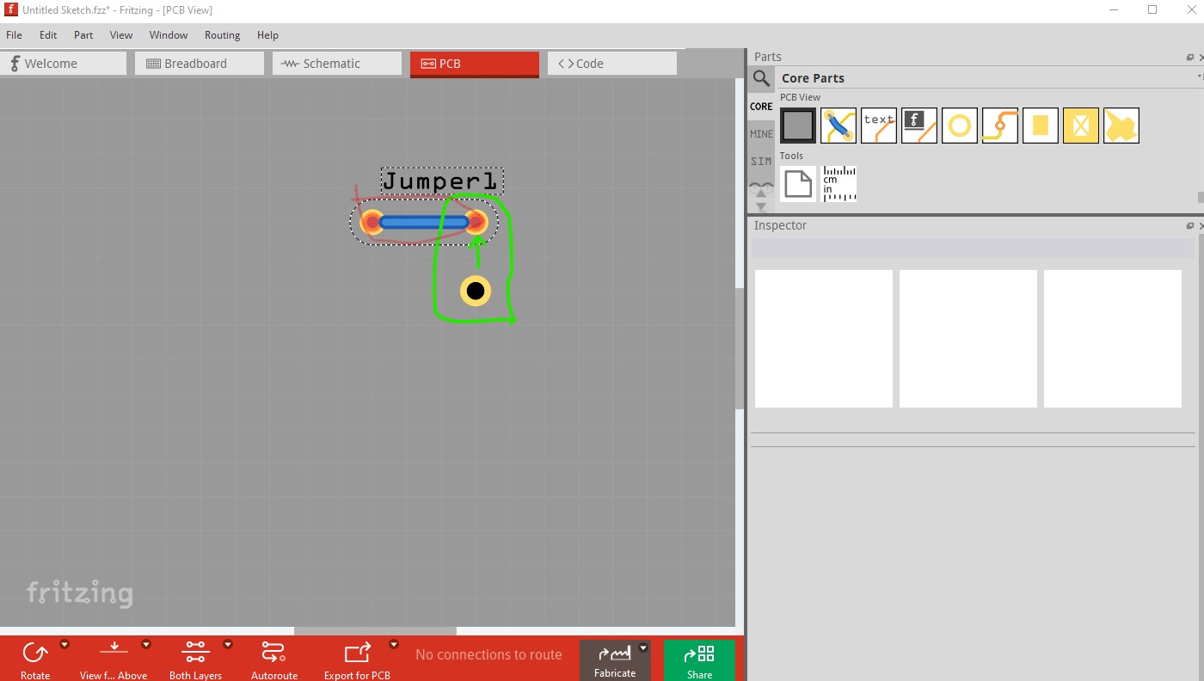This screenshot has height=681, width=1204.
Task: Click View from Above toolbar button
Action: (x=114, y=660)
